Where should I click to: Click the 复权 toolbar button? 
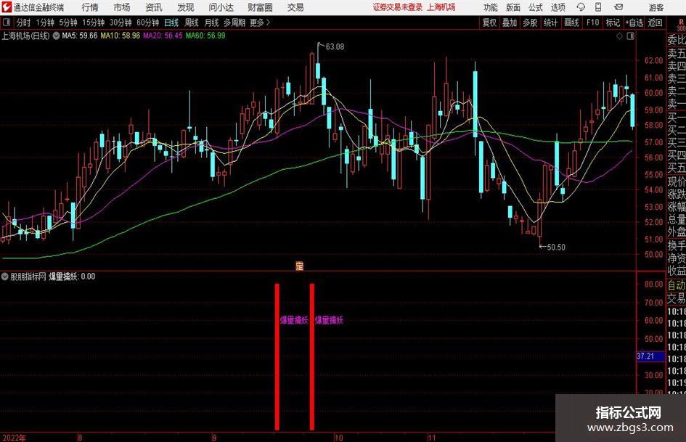(x=489, y=22)
